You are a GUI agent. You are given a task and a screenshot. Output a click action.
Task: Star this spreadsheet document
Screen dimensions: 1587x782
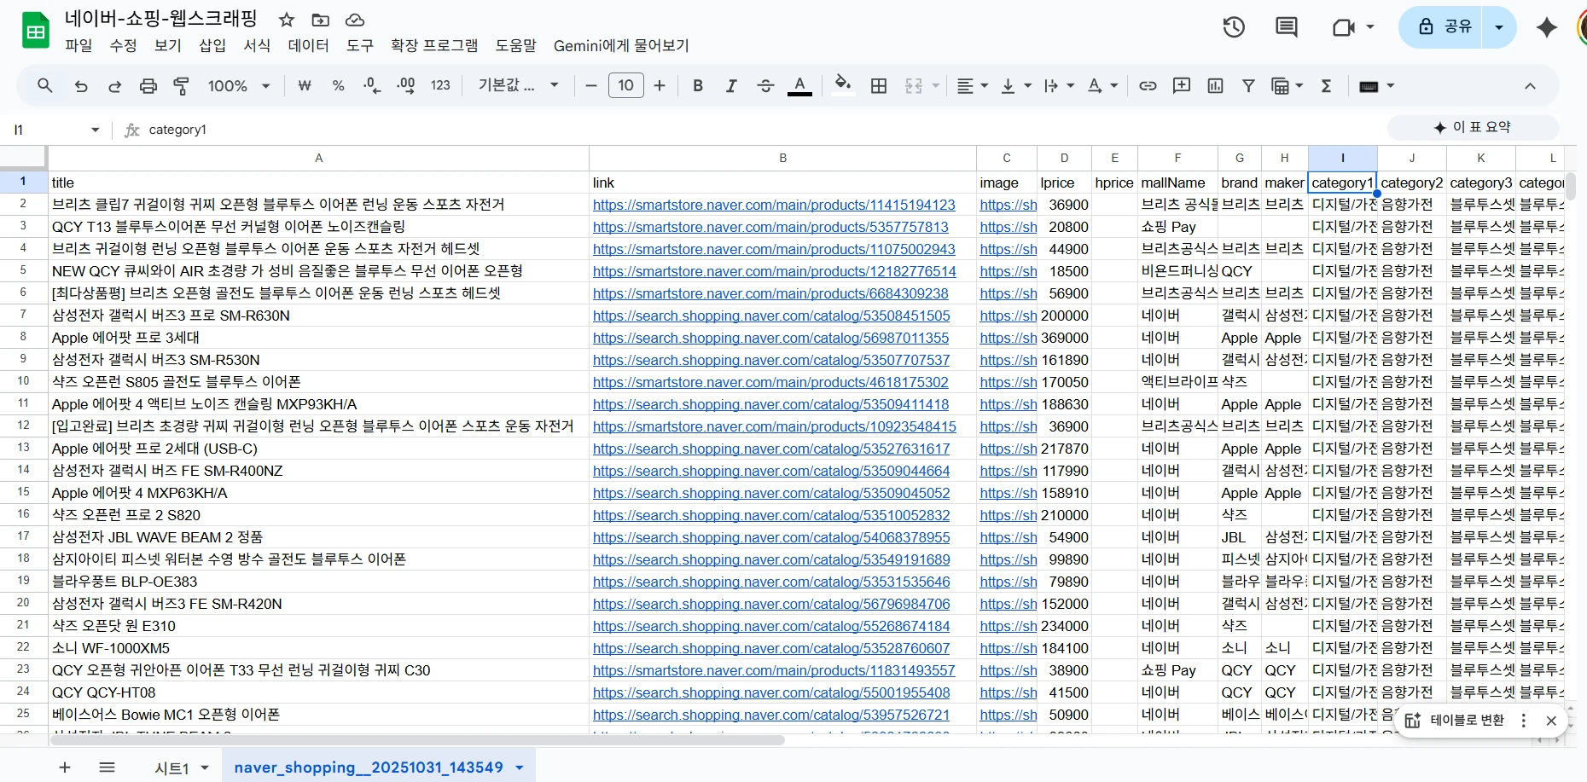287,20
